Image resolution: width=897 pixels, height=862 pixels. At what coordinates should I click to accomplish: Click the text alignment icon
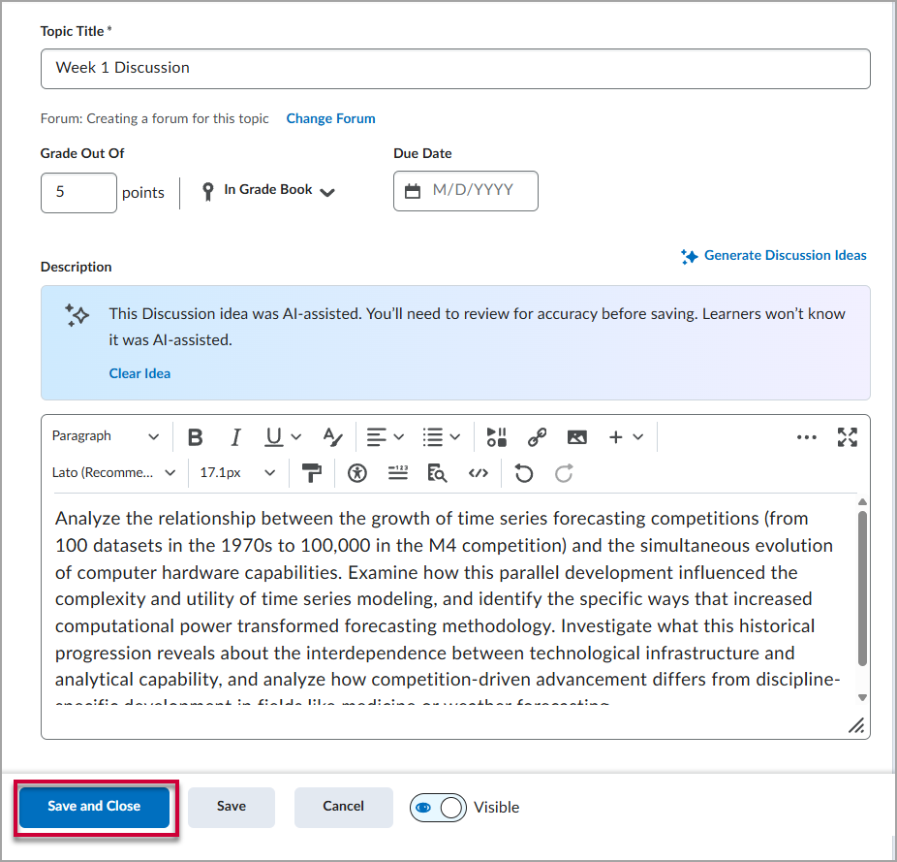(377, 437)
